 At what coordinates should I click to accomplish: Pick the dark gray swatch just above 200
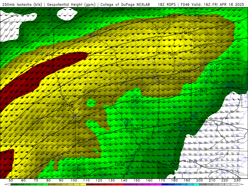pyautogui.click(x=203, y=184)
